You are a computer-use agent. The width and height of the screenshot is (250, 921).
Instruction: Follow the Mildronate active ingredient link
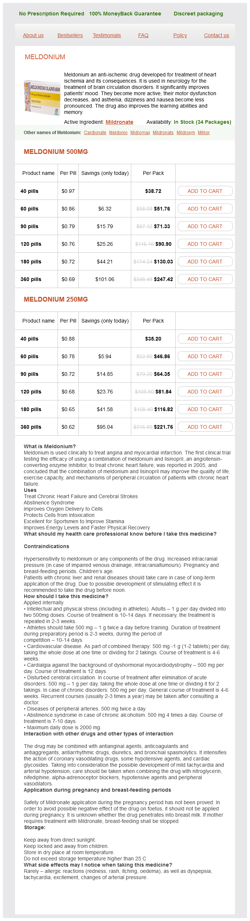pyautogui.click(x=120, y=122)
